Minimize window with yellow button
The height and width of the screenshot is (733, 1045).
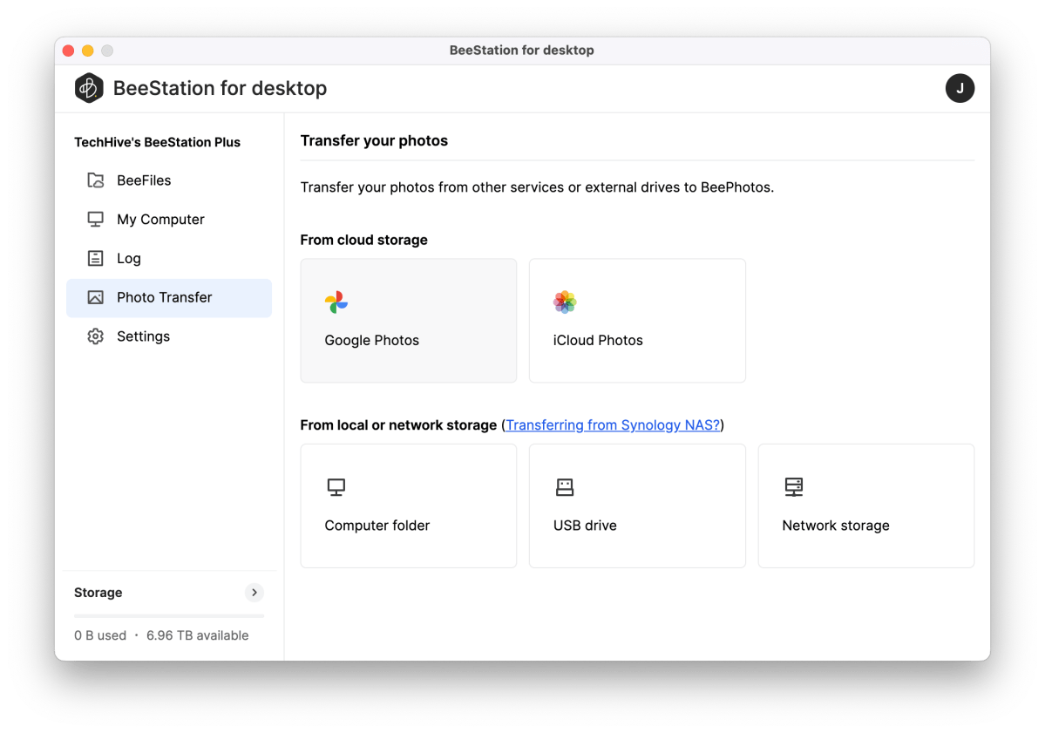pos(88,51)
